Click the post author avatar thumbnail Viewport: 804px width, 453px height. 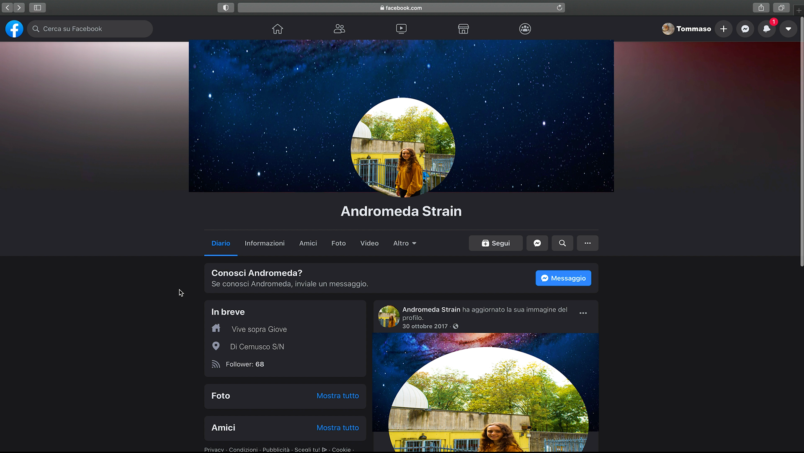click(389, 317)
